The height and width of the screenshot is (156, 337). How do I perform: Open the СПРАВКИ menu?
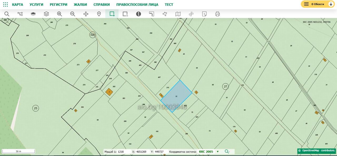[x=102, y=4]
